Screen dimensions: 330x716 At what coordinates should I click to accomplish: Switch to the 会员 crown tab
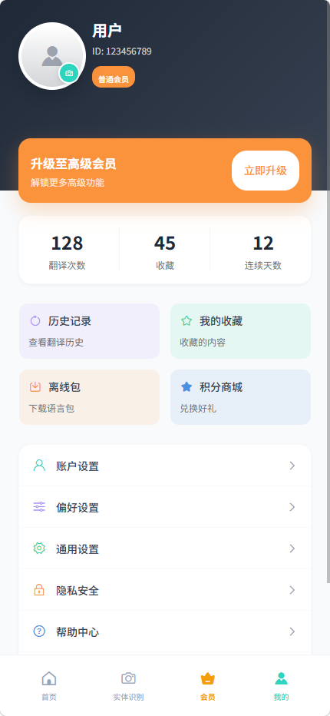point(208,686)
